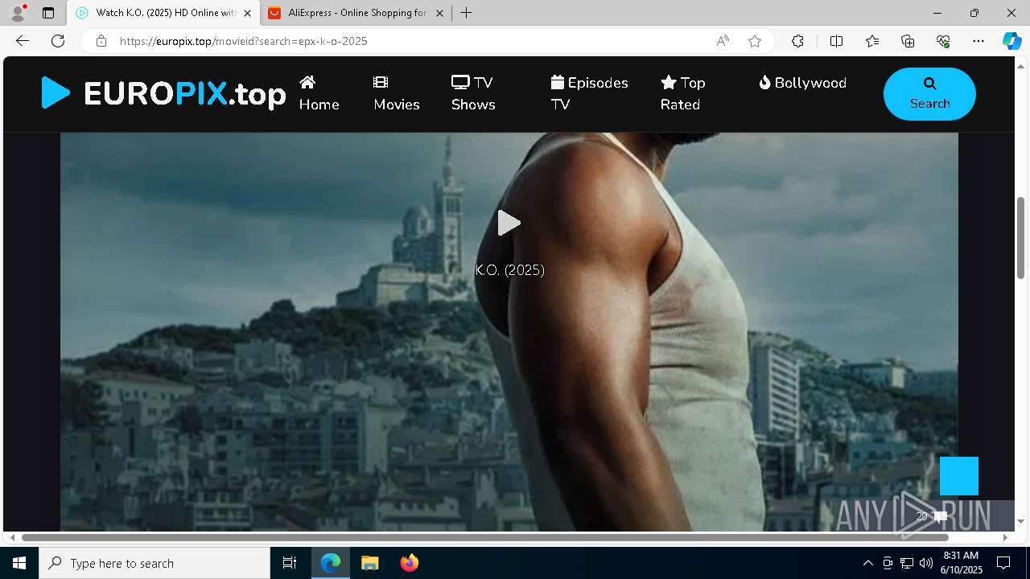Close the AliExpress tab

(x=439, y=13)
